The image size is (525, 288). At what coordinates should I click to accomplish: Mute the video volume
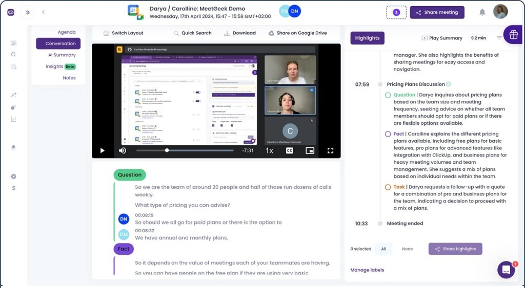tap(123, 151)
